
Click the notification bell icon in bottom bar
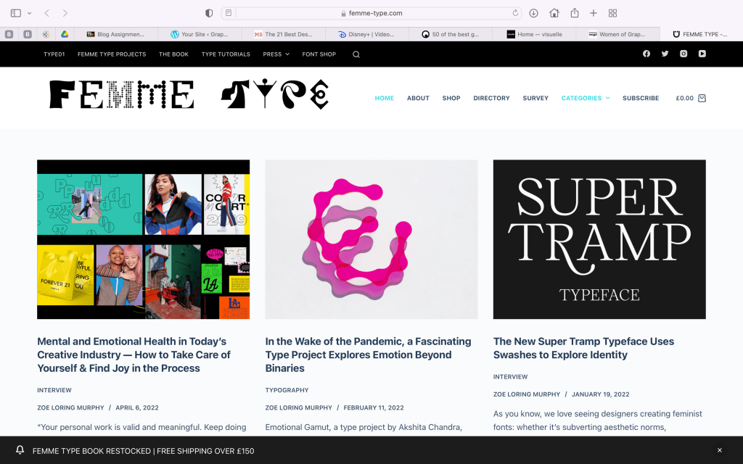[20, 450]
